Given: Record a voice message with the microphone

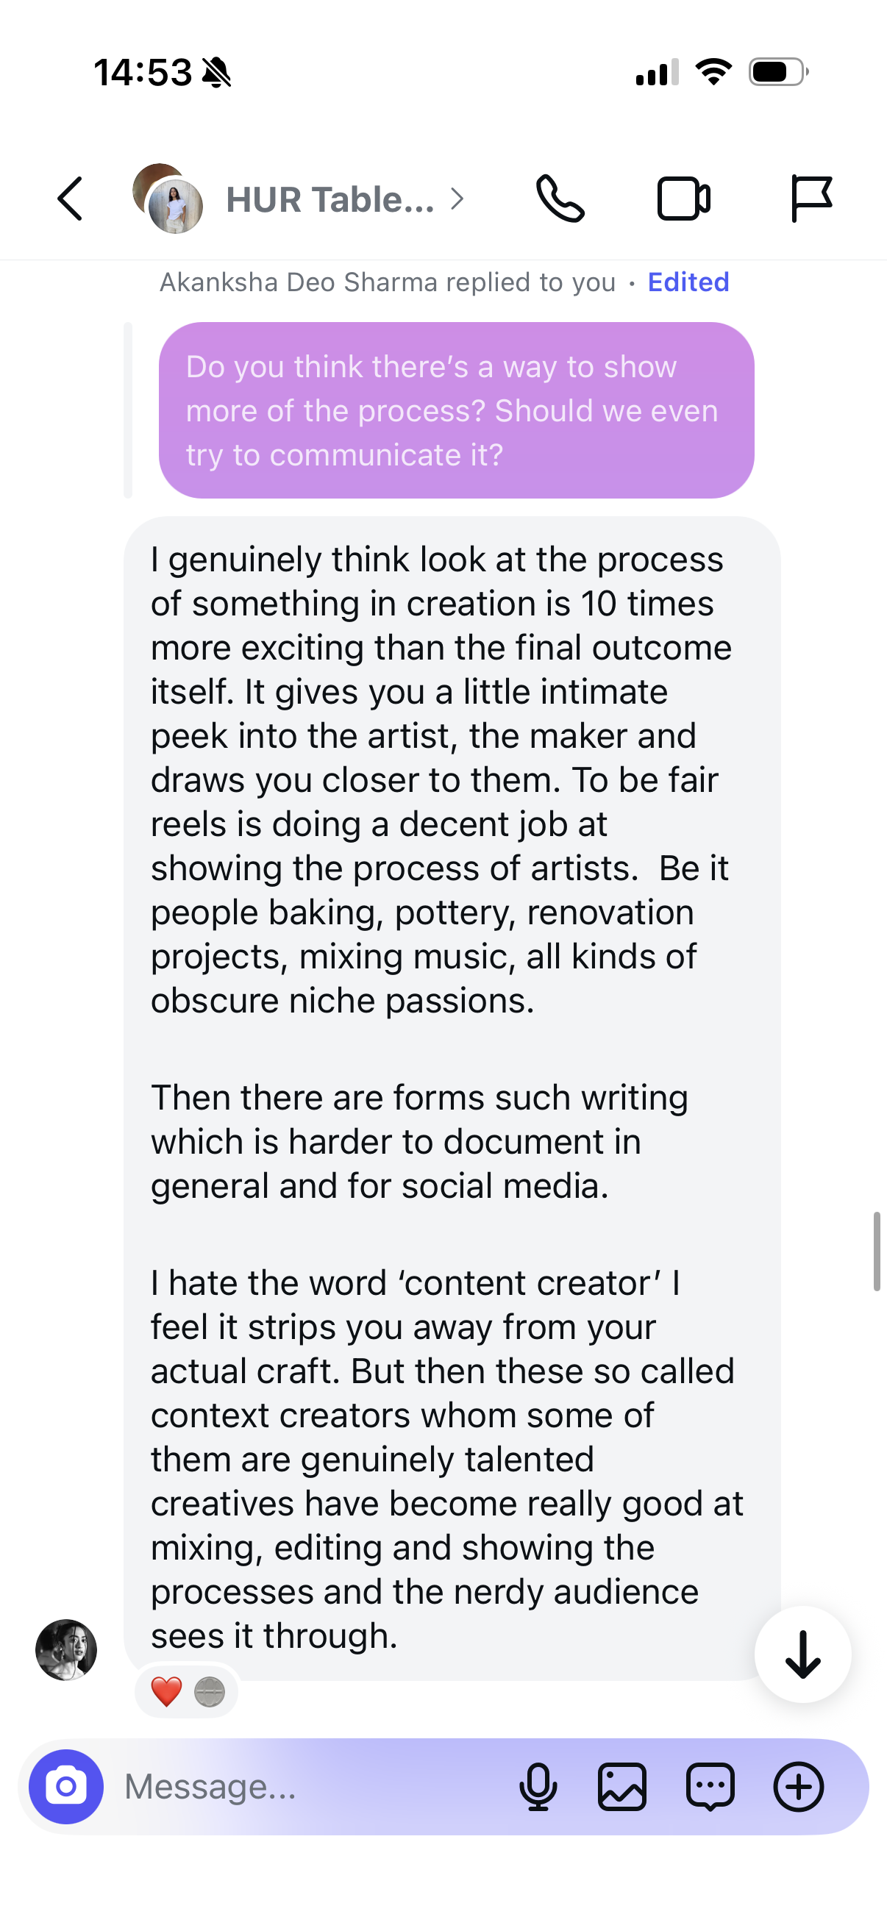Looking at the screenshot, I should [x=538, y=1787].
